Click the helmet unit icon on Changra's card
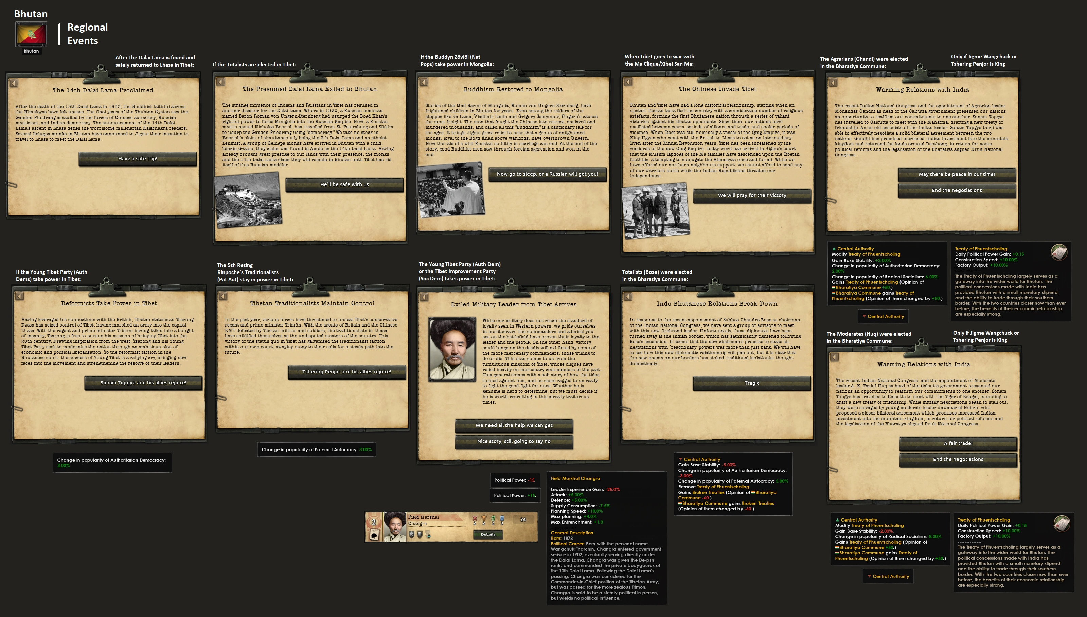Viewport: 1087px width, 617px height. 374,536
